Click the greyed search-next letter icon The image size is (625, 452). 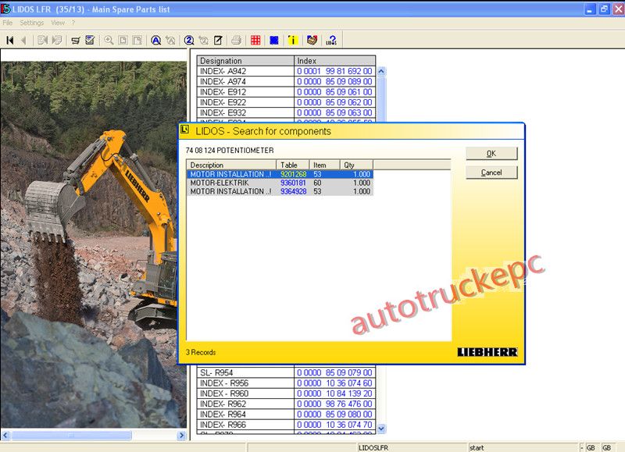pyautogui.click(x=170, y=41)
